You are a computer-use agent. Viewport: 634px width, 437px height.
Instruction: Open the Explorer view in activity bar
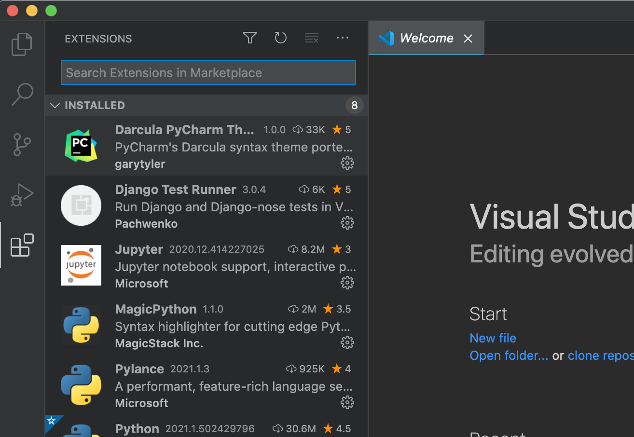point(22,44)
